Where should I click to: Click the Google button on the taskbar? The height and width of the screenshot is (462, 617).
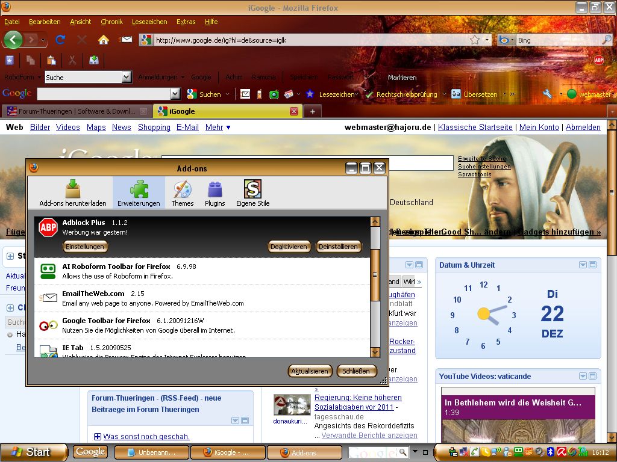90,452
